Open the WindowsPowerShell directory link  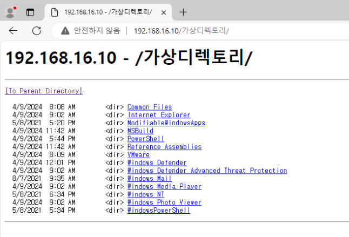click(159, 211)
